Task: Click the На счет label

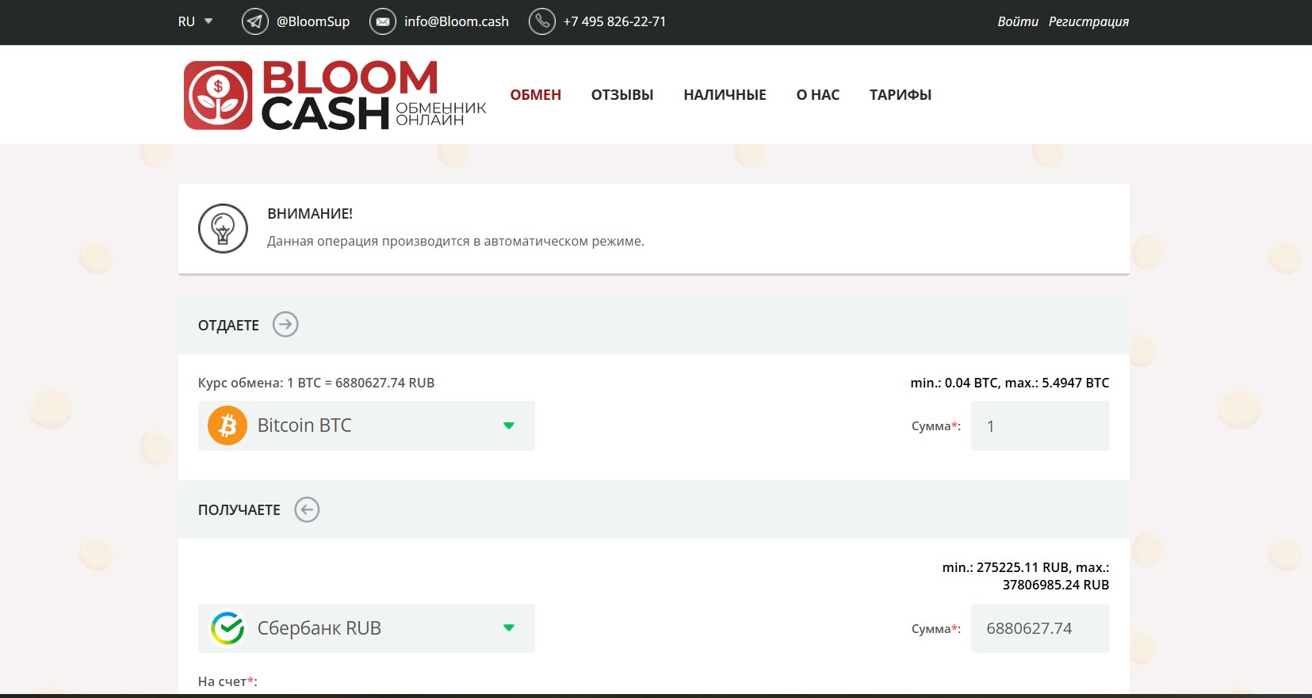Action: coord(228,681)
